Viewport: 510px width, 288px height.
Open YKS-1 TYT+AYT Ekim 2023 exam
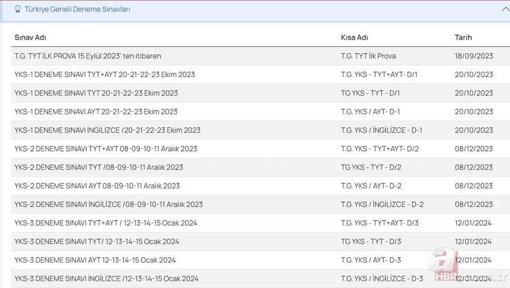105,75
